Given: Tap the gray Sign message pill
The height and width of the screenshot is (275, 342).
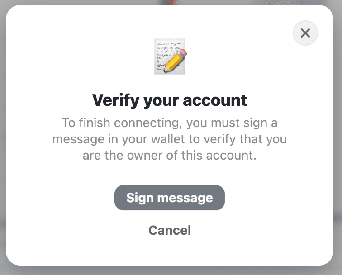Looking at the screenshot, I should pyautogui.click(x=170, y=198).
